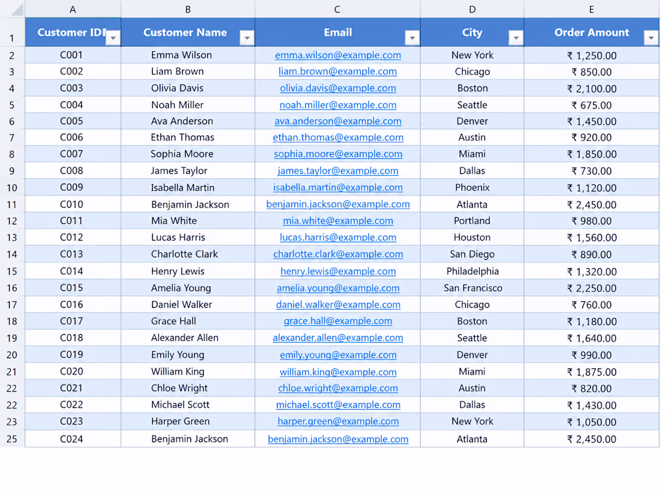Viewport: 661px width, 495px height.
Task: Open the Customer ID filter dropdown
Action: 113,38
